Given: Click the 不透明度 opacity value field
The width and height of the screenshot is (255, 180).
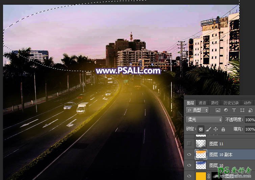Looking at the screenshot, I should pyautogui.click(x=250, y=120).
